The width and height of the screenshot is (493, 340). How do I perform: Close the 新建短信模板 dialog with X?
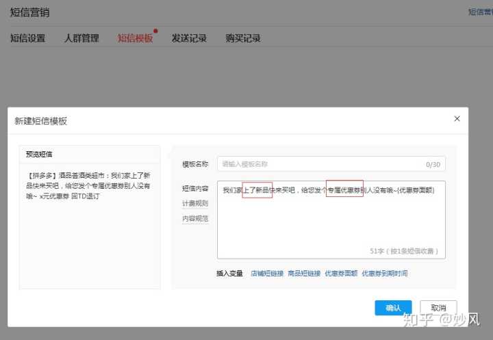(x=457, y=118)
